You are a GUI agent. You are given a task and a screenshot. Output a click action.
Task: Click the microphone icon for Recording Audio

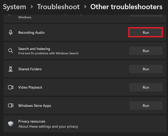(11, 32)
